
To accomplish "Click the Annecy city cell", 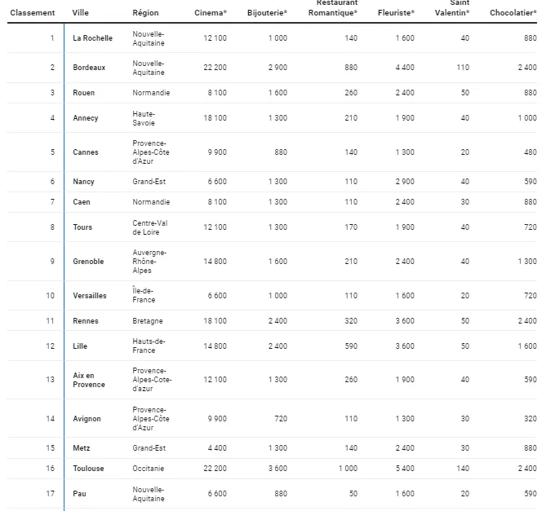I will click(85, 118).
